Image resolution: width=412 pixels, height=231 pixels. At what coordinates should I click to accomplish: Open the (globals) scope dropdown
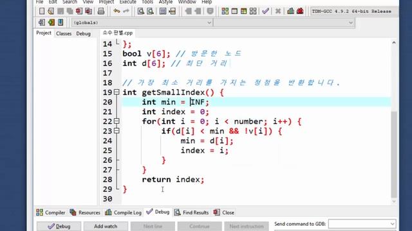tap(142, 23)
